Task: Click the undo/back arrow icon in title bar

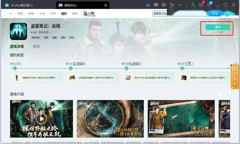Action: coord(172,5)
